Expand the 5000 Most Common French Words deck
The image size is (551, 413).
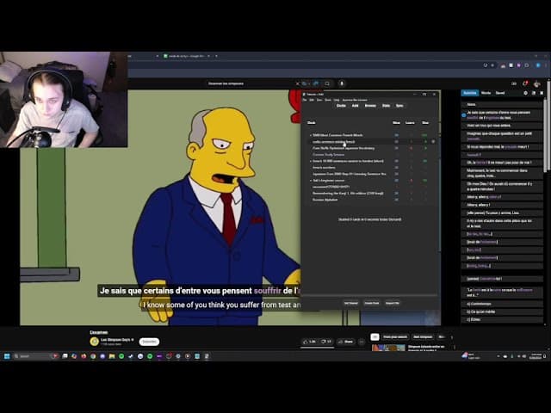pyautogui.click(x=310, y=135)
